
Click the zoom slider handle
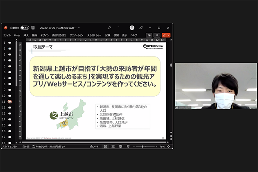(143, 147)
